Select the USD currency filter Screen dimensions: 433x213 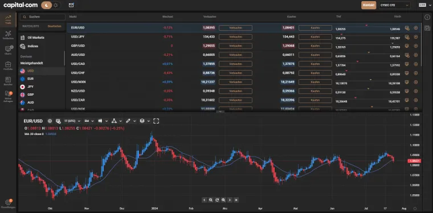pos(42,71)
